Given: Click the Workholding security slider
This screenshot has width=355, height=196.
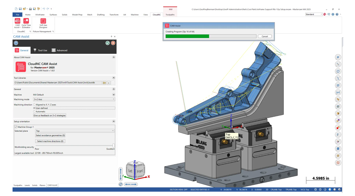Looking at the screenshot, I should (x=114, y=146).
